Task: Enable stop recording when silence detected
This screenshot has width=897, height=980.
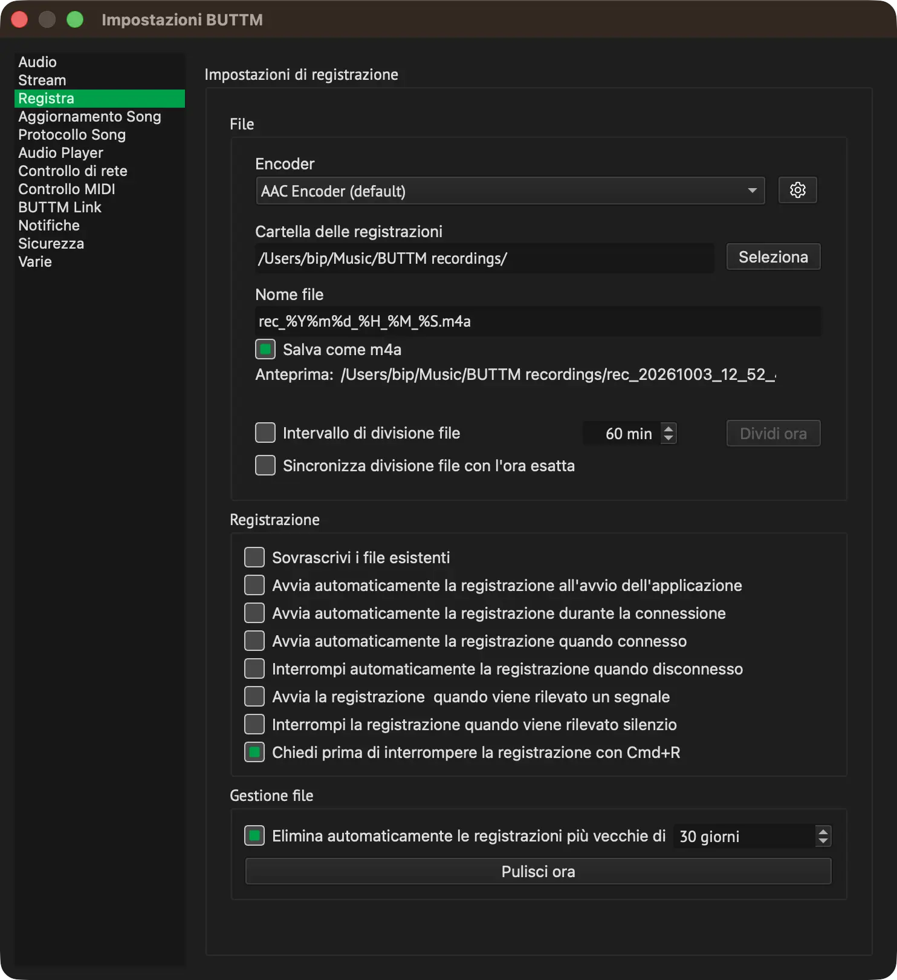Action: point(254,725)
